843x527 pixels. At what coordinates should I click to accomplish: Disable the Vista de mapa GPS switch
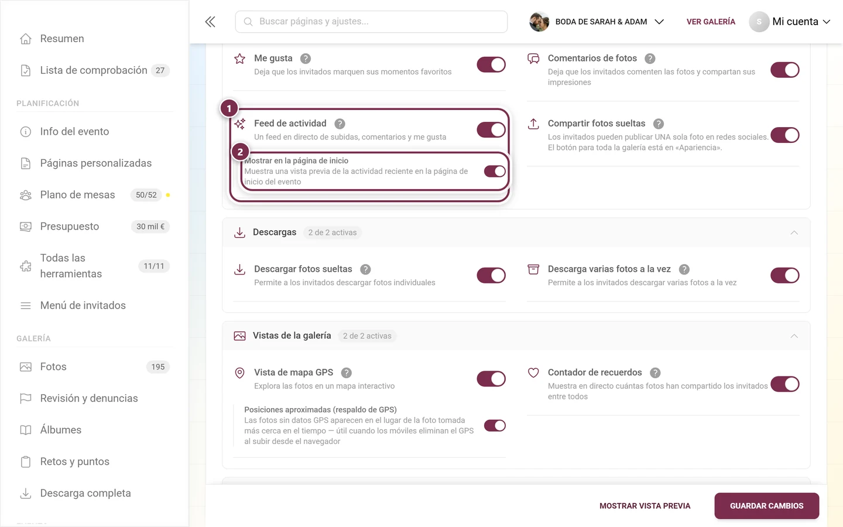click(x=491, y=379)
